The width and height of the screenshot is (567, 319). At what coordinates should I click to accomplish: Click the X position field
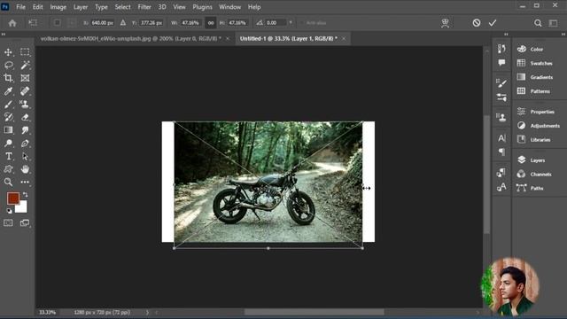(x=102, y=23)
